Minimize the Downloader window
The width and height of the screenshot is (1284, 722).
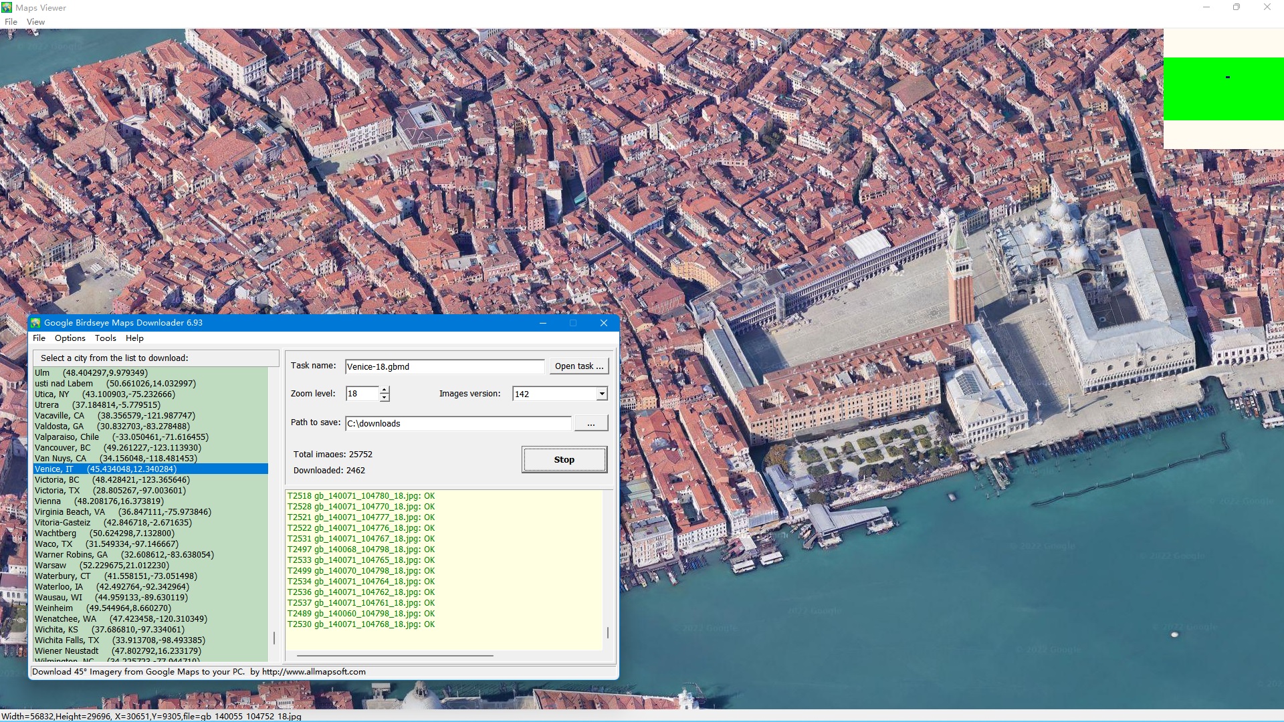(543, 323)
